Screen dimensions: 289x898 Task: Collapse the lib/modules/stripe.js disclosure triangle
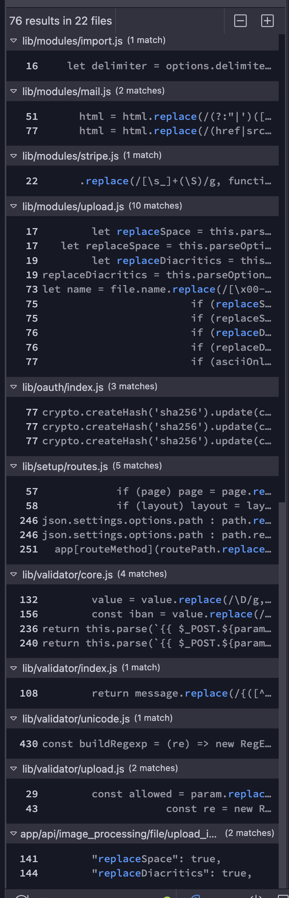pos(14,156)
